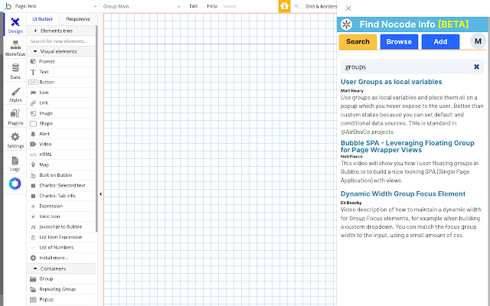The width and height of the screenshot is (490, 306).
Task: Select the Repeating Group container
Action: pyautogui.click(x=61, y=289)
